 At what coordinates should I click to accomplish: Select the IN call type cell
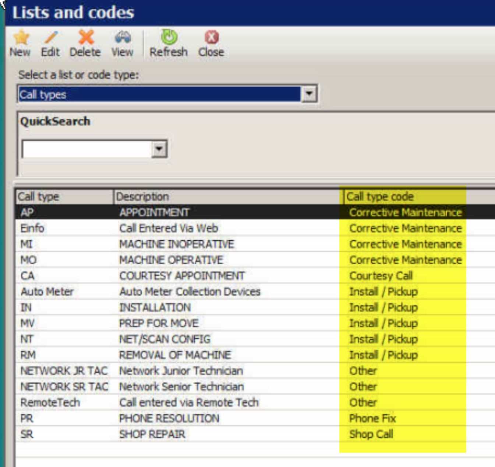coord(26,308)
